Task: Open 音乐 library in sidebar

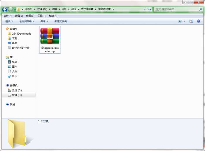Action: click(x=15, y=76)
